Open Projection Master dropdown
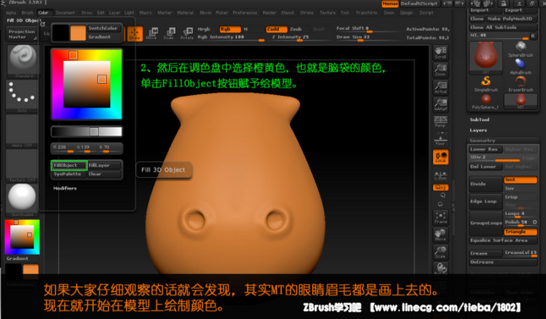The height and width of the screenshot is (319, 546). [x=22, y=34]
